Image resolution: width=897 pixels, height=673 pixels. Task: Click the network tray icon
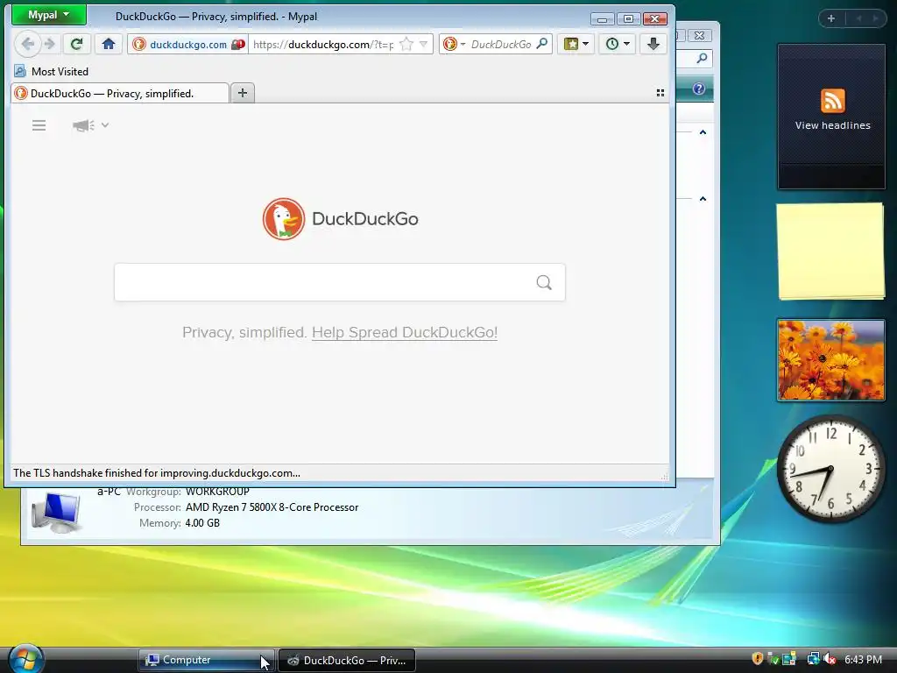click(813, 659)
